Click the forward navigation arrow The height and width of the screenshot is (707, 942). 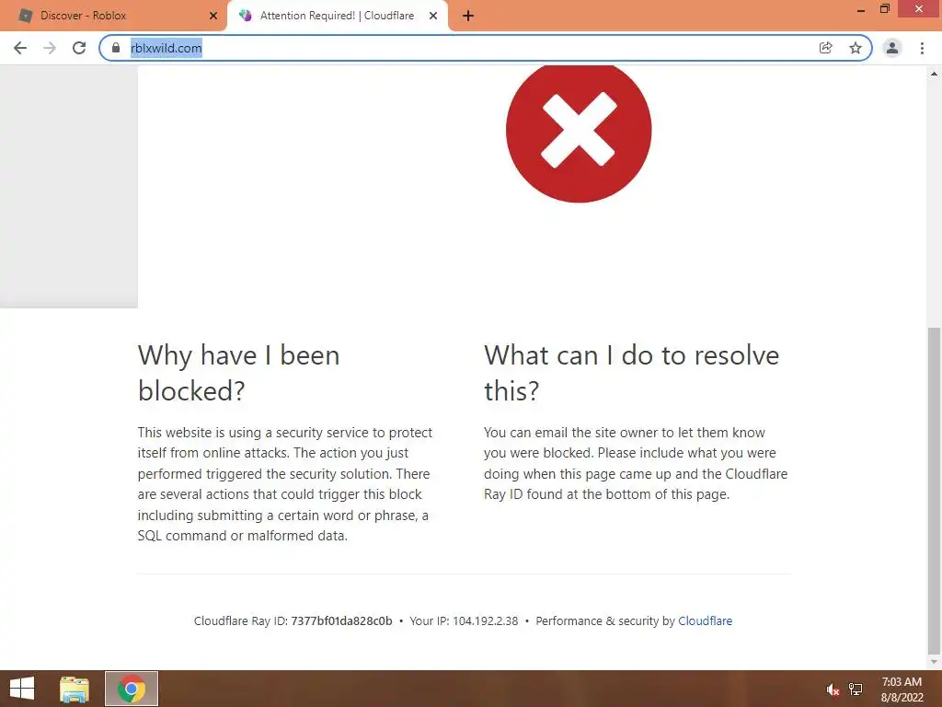pos(50,48)
